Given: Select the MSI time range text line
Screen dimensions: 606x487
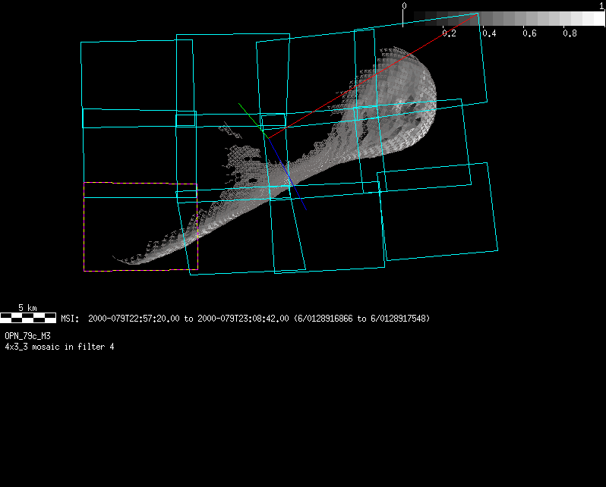Looking at the screenshot, I should (x=245, y=319).
